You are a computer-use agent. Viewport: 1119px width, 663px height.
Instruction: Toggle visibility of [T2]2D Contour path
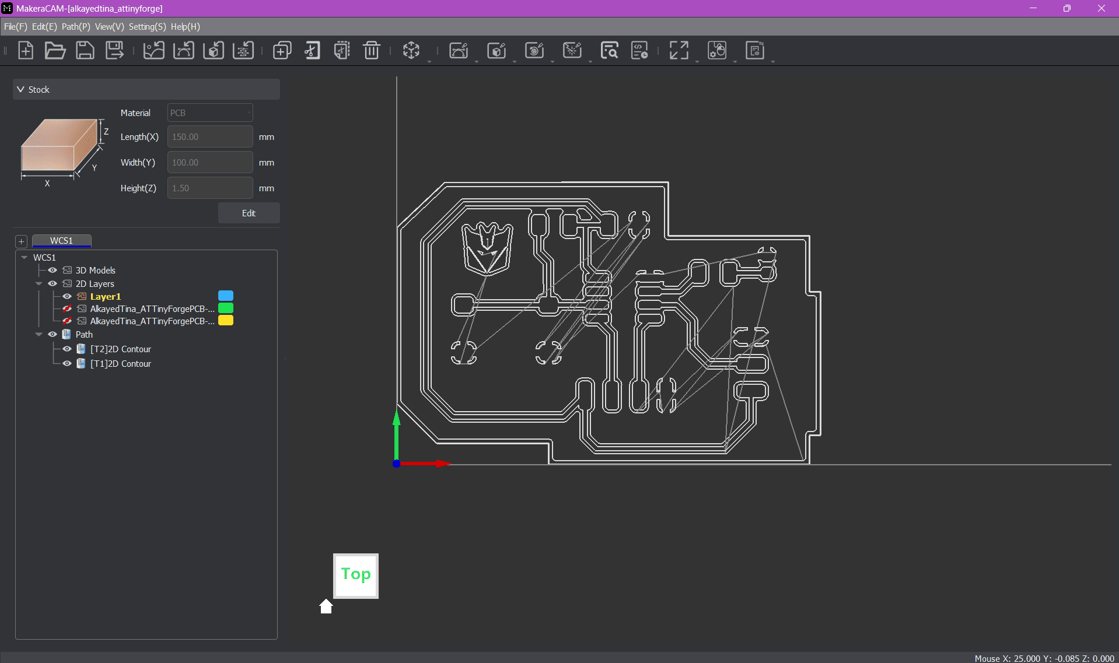pyautogui.click(x=67, y=349)
